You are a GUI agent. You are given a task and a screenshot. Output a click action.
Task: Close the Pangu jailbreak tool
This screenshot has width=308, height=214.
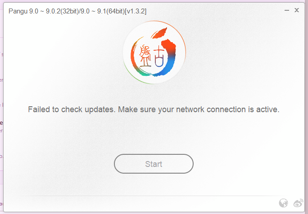(297, 10)
